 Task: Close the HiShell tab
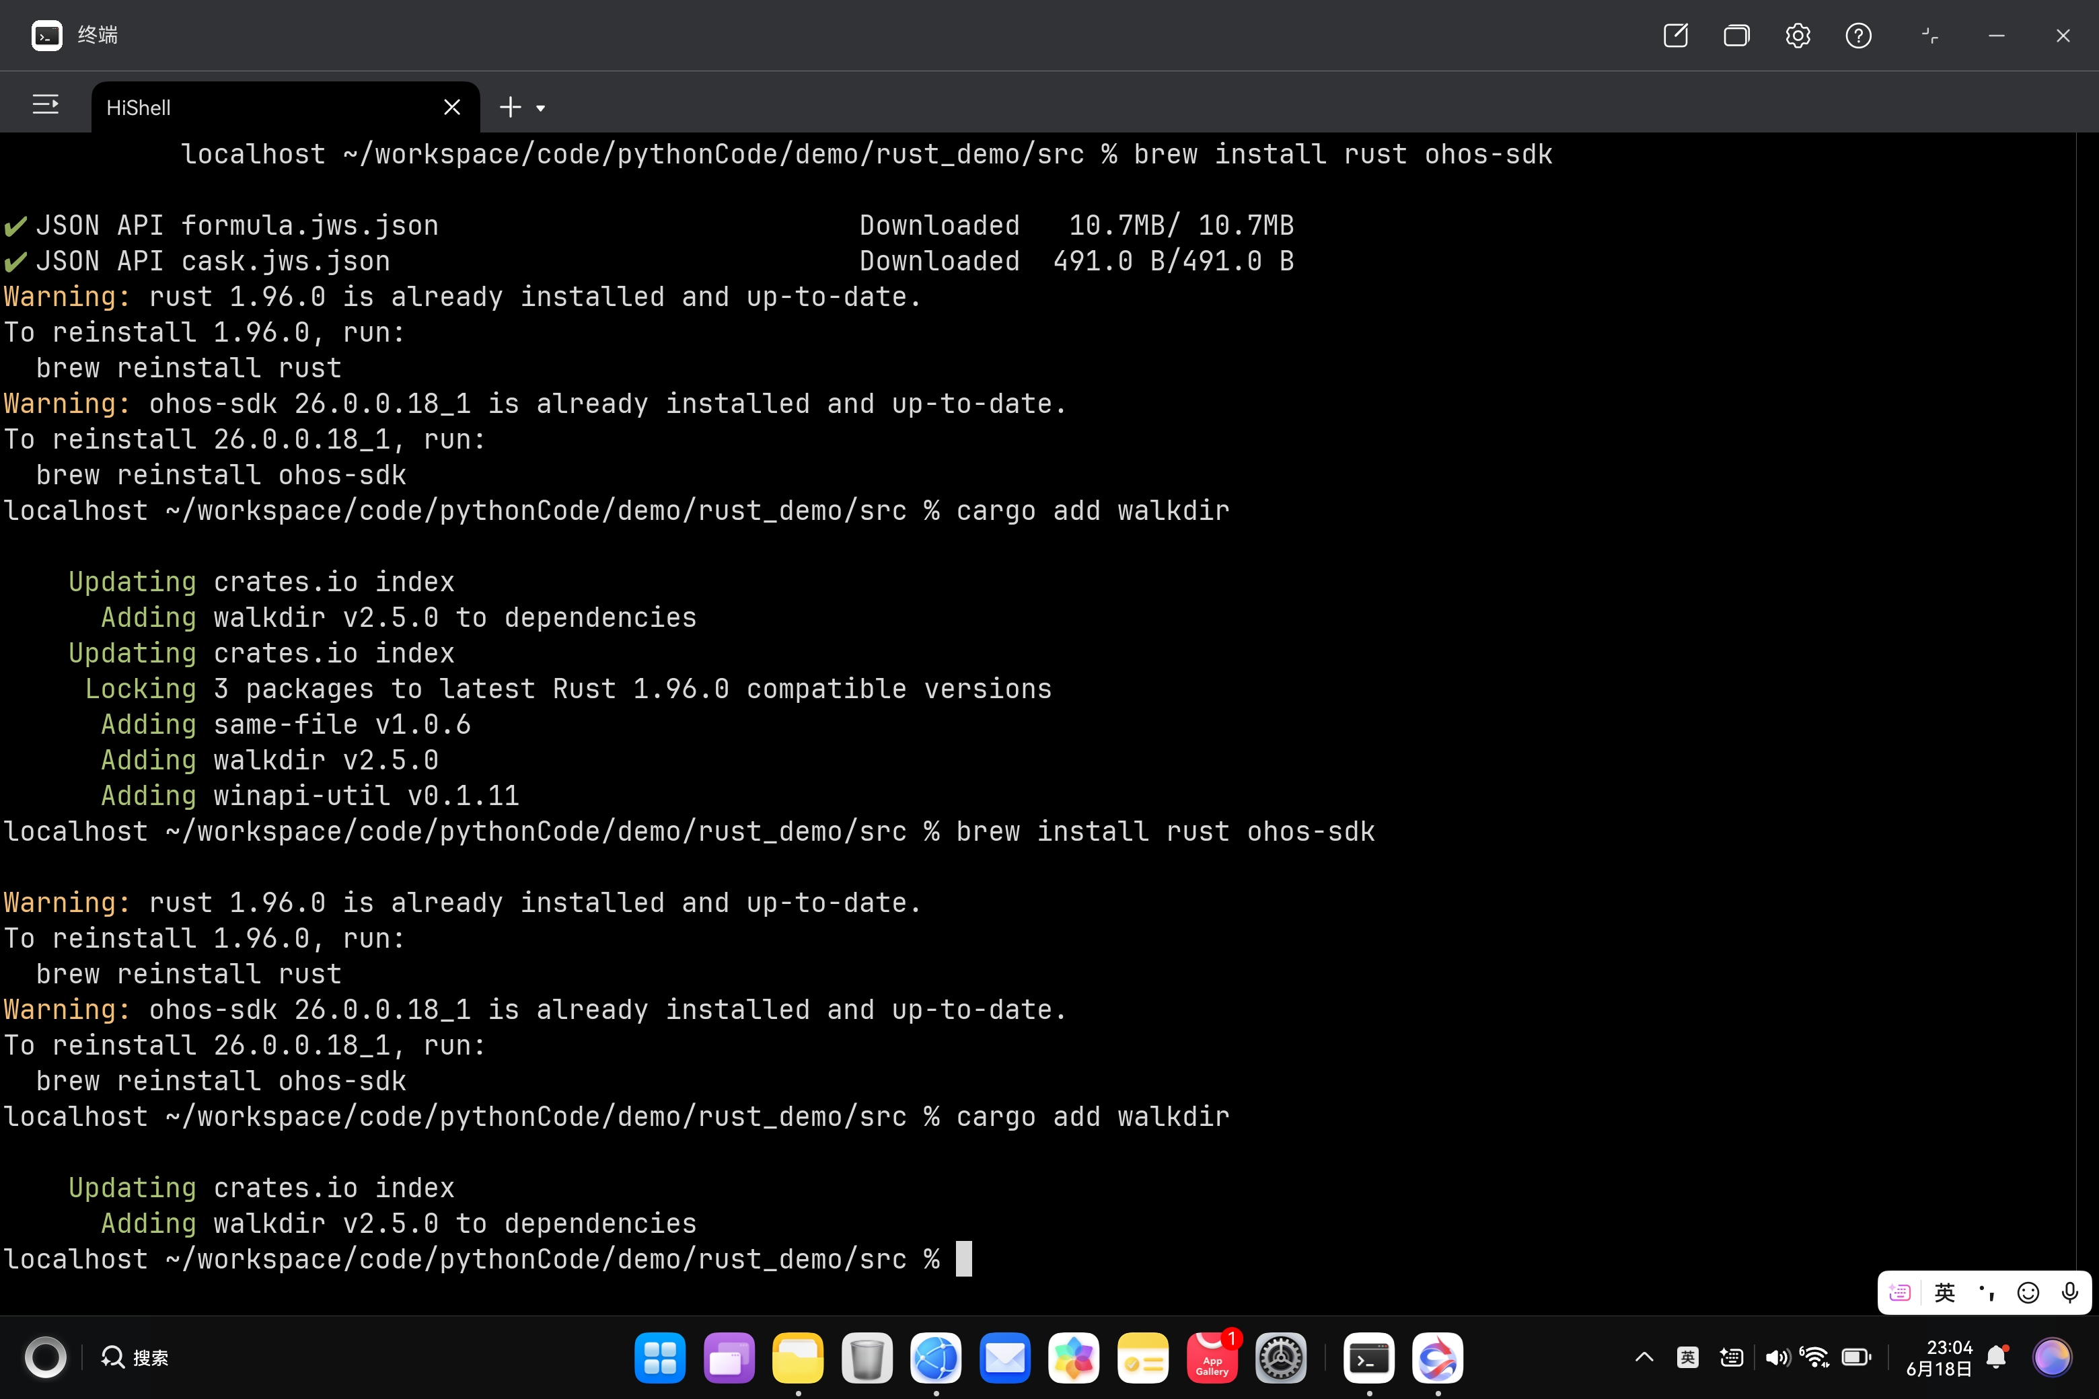click(x=451, y=107)
